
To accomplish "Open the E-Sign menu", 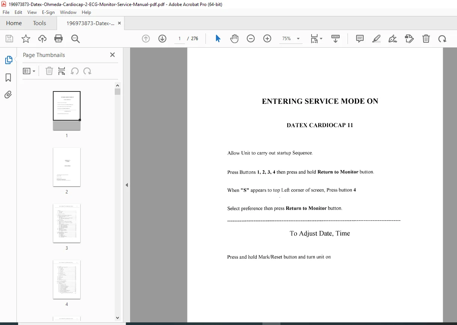I will [x=48, y=12].
